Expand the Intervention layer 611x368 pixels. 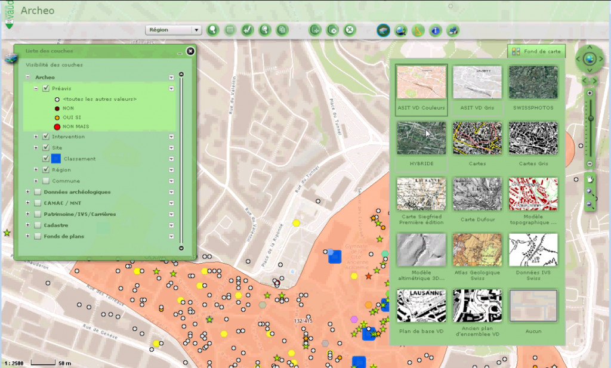click(x=36, y=137)
